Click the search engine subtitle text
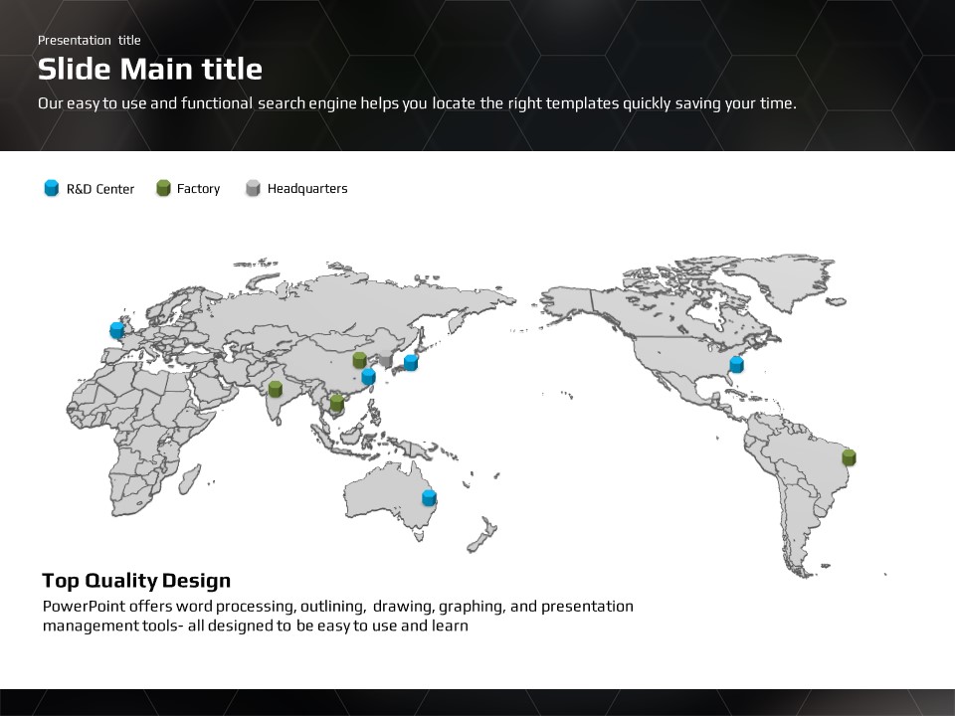 click(x=417, y=103)
